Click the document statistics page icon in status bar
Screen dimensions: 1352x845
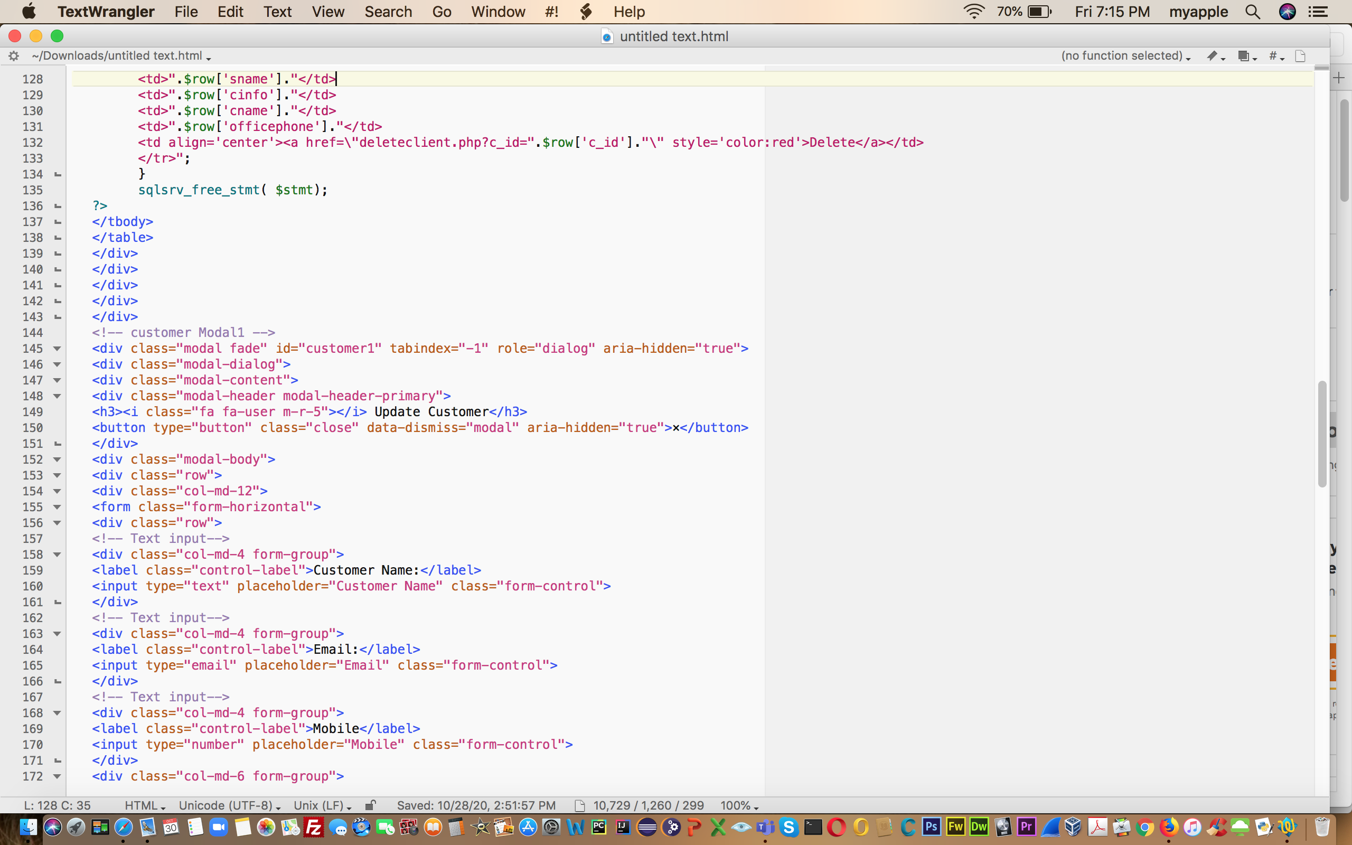[x=580, y=805]
